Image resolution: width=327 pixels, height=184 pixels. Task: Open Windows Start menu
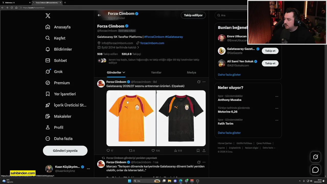point(130,181)
